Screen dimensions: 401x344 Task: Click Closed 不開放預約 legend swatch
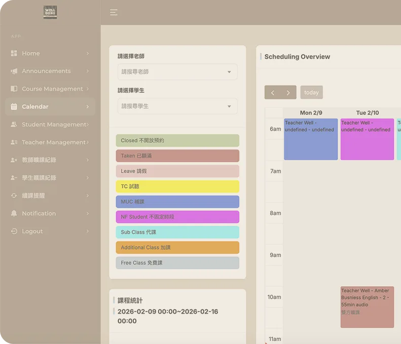pos(177,140)
